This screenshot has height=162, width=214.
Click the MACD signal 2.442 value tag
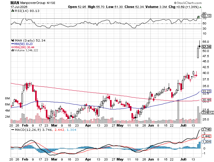point(206,136)
